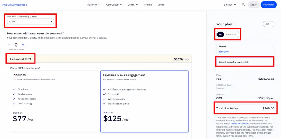The width and height of the screenshot is (281, 139).
Task: Select Commit annually, pay monthly option
Action: [245, 62]
